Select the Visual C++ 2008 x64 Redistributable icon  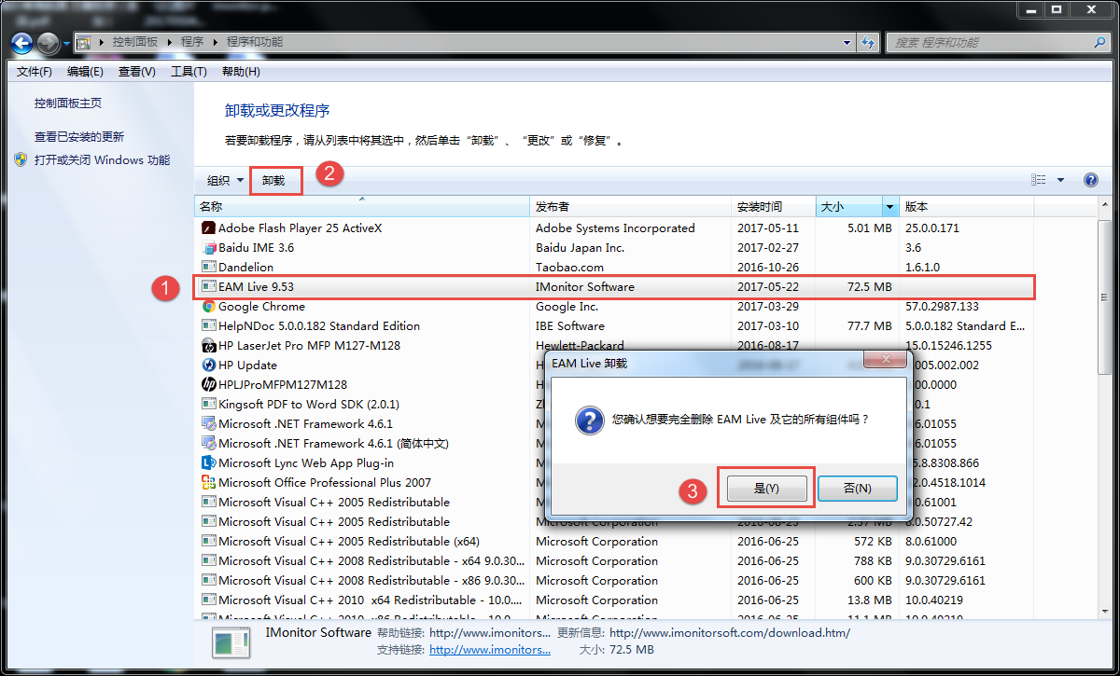point(209,560)
